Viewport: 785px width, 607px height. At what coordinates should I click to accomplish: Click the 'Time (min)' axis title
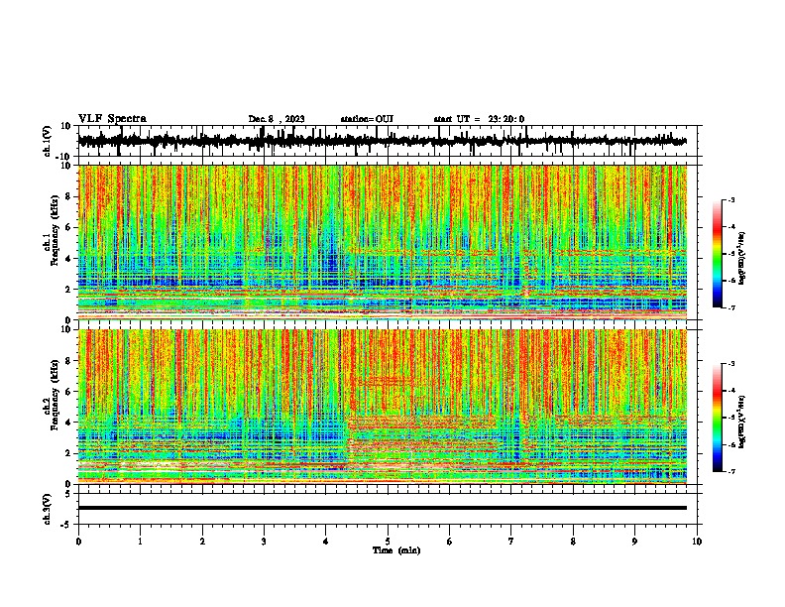tap(396, 550)
